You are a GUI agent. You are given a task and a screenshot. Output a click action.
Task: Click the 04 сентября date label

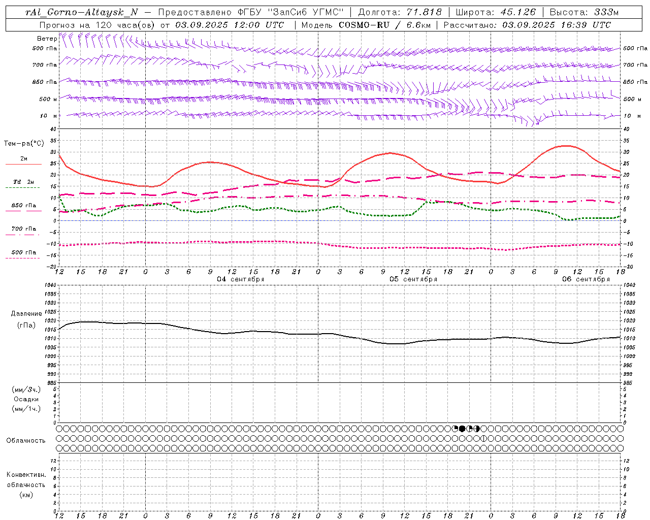coord(241,279)
